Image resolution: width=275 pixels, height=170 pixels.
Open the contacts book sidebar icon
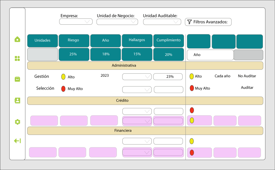17,100
